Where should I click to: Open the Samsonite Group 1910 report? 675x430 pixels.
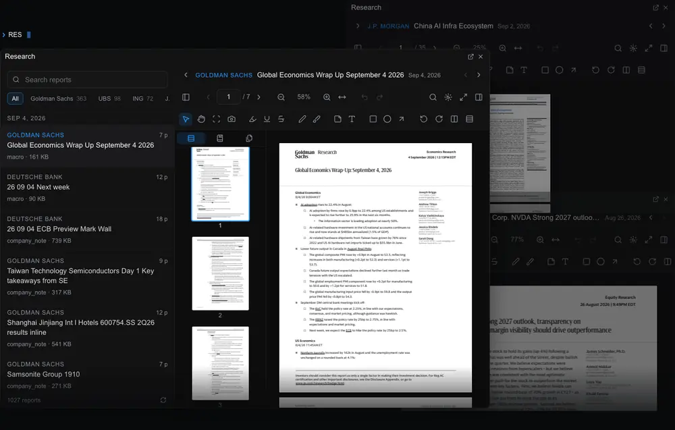87,375
